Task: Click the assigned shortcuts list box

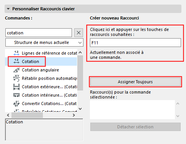Action: 132,110
